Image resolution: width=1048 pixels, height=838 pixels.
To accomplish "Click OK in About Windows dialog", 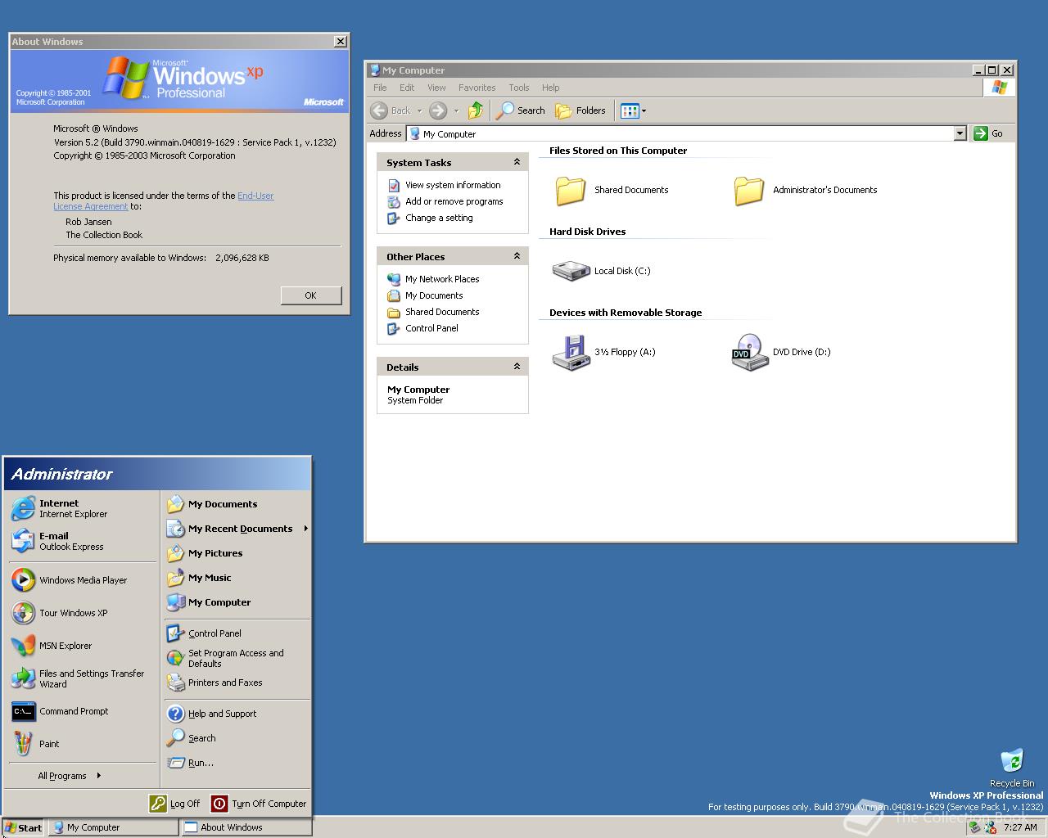I will tap(310, 295).
